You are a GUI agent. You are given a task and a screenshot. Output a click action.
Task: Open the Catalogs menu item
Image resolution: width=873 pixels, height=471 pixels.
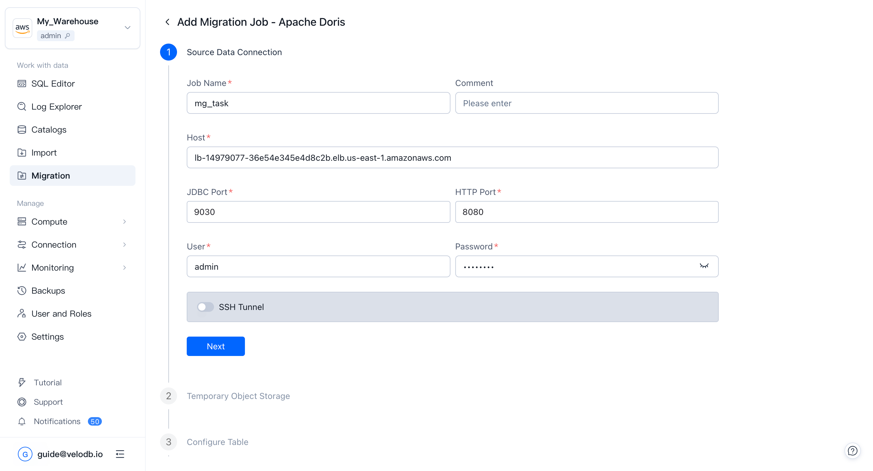49,130
